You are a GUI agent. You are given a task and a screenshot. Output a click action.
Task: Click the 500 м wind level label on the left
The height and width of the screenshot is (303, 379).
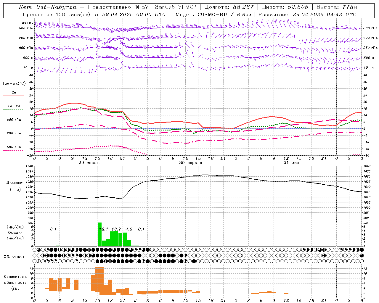click(28, 58)
